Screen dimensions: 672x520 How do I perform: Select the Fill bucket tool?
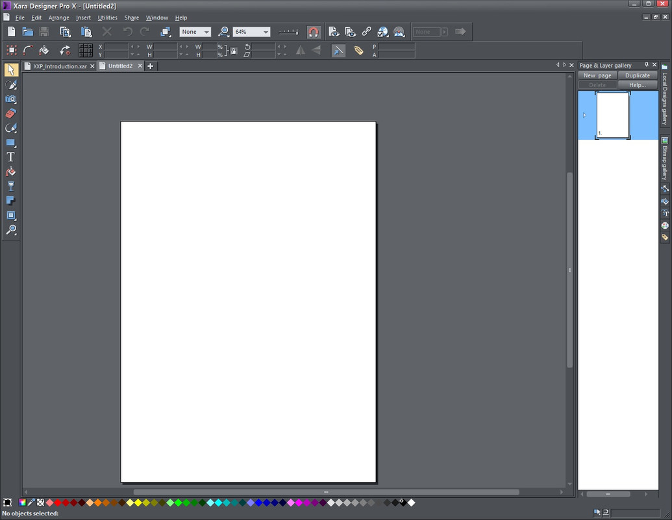11,172
